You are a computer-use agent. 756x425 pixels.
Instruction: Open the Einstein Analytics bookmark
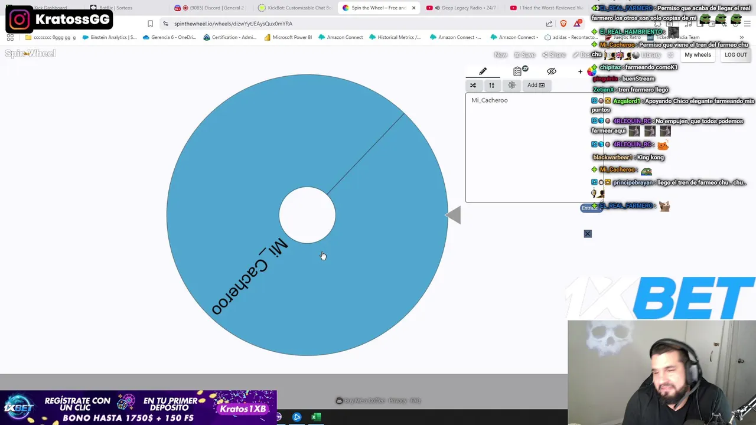tap(110, 37)
